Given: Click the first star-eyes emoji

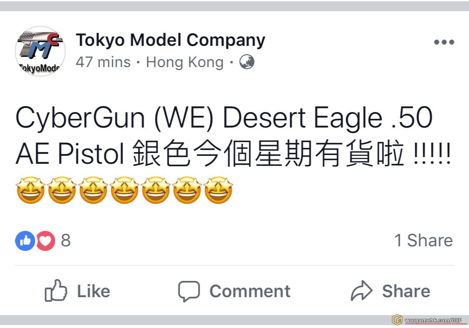Looking at the screenshot, I should (x=30, y=190).
